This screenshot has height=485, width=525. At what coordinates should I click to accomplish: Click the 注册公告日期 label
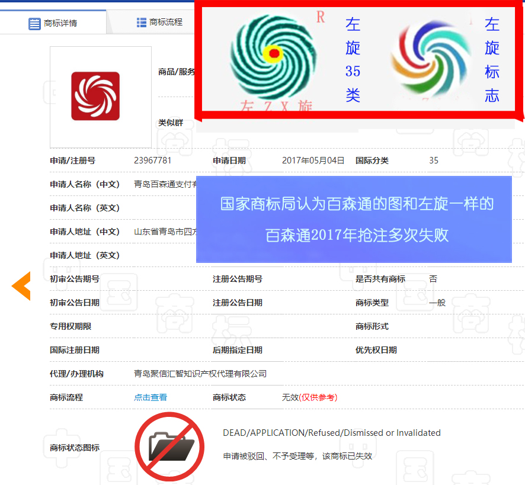tap(238, 303)
